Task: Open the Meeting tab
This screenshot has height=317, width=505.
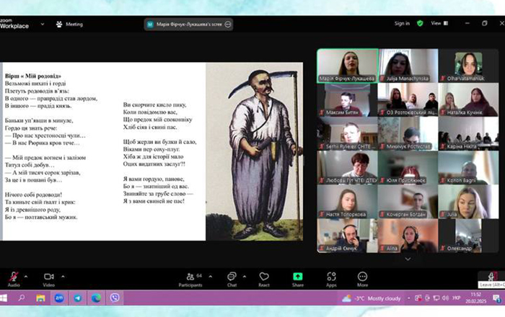Action: click(x=69, y=24)
